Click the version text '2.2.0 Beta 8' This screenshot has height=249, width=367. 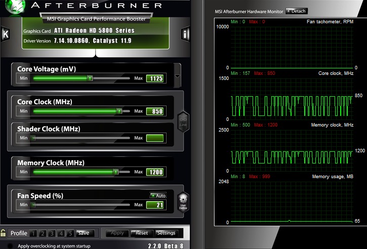pos(166,246)
